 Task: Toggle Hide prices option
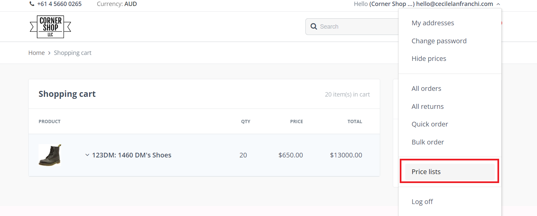click(429, 59)
